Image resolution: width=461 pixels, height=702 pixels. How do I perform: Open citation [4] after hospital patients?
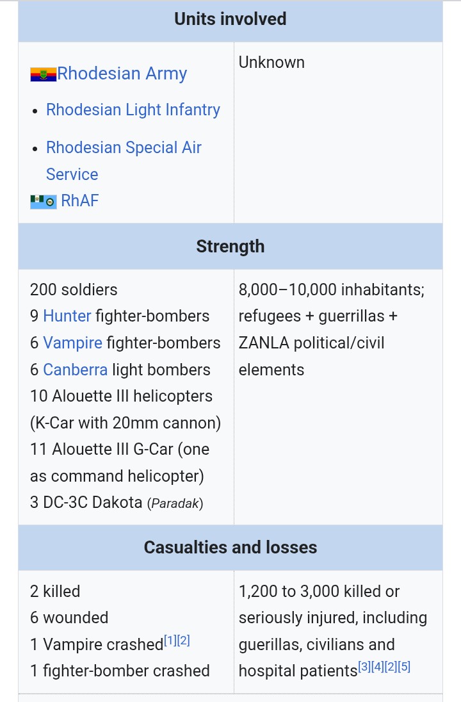tap(377, 667)
